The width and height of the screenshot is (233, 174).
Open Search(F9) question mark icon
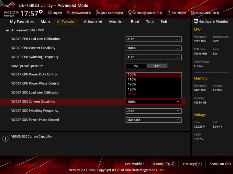(x=169, y=13)
